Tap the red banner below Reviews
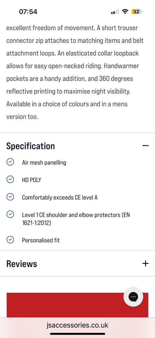Screen dimensions: 155x338 (77, 305)
